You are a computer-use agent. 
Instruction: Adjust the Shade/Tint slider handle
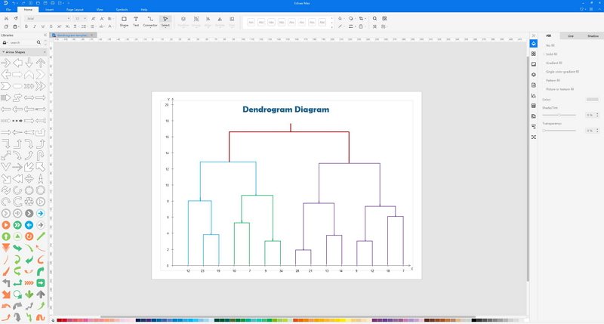559,115
